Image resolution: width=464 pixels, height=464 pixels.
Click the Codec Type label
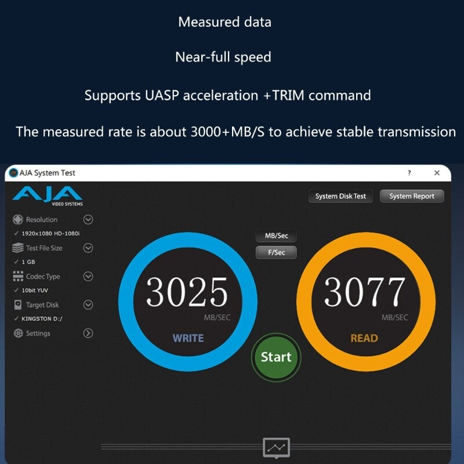click(x=43, y=277)
